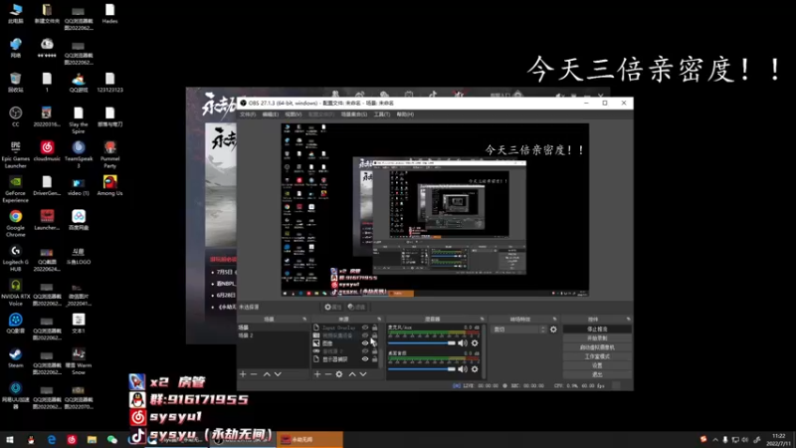Viewport: 796px width, 448px height.
Task: Open the 编辑(E) menu in OBS
Action: coord(270,114)
